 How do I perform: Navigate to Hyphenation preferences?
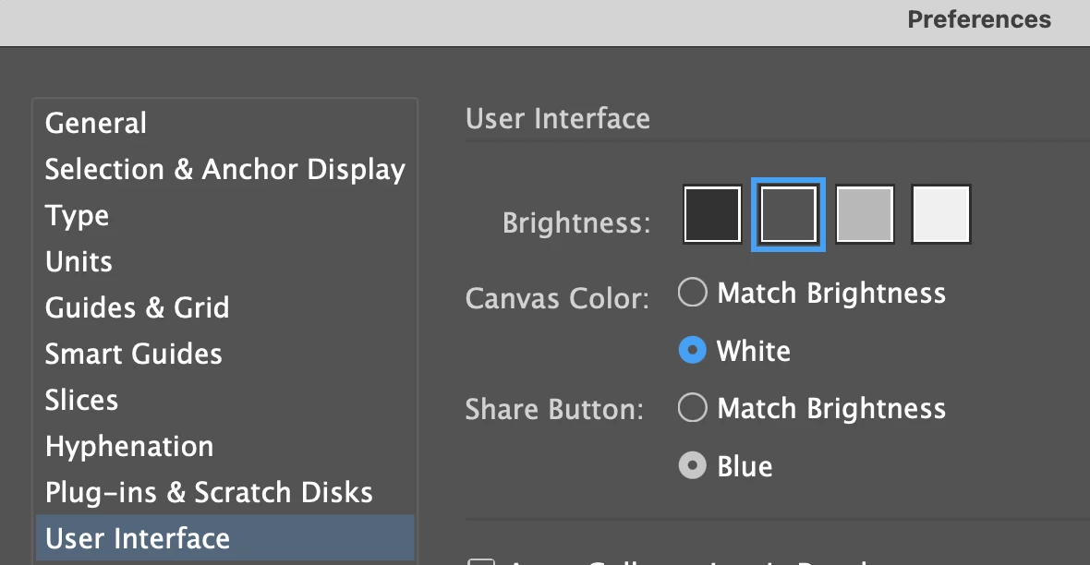pyautogui.click(x=129, y=446)
